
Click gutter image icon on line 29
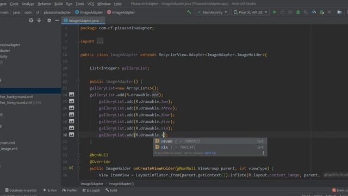71,128
